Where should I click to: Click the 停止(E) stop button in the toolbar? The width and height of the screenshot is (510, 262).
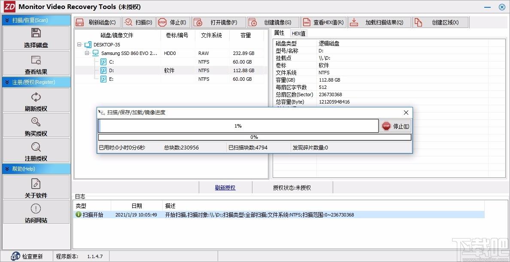tap(173, 22)
